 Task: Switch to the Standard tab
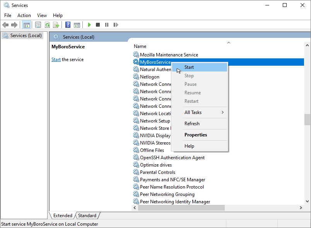(87, 216)
